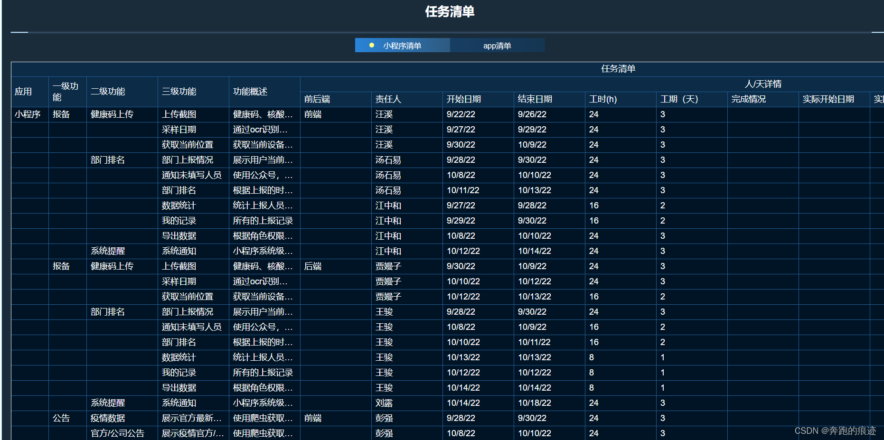Click the 完成情况 column header
This screenshot has height=440, width=884.
[x=763, y=99]
